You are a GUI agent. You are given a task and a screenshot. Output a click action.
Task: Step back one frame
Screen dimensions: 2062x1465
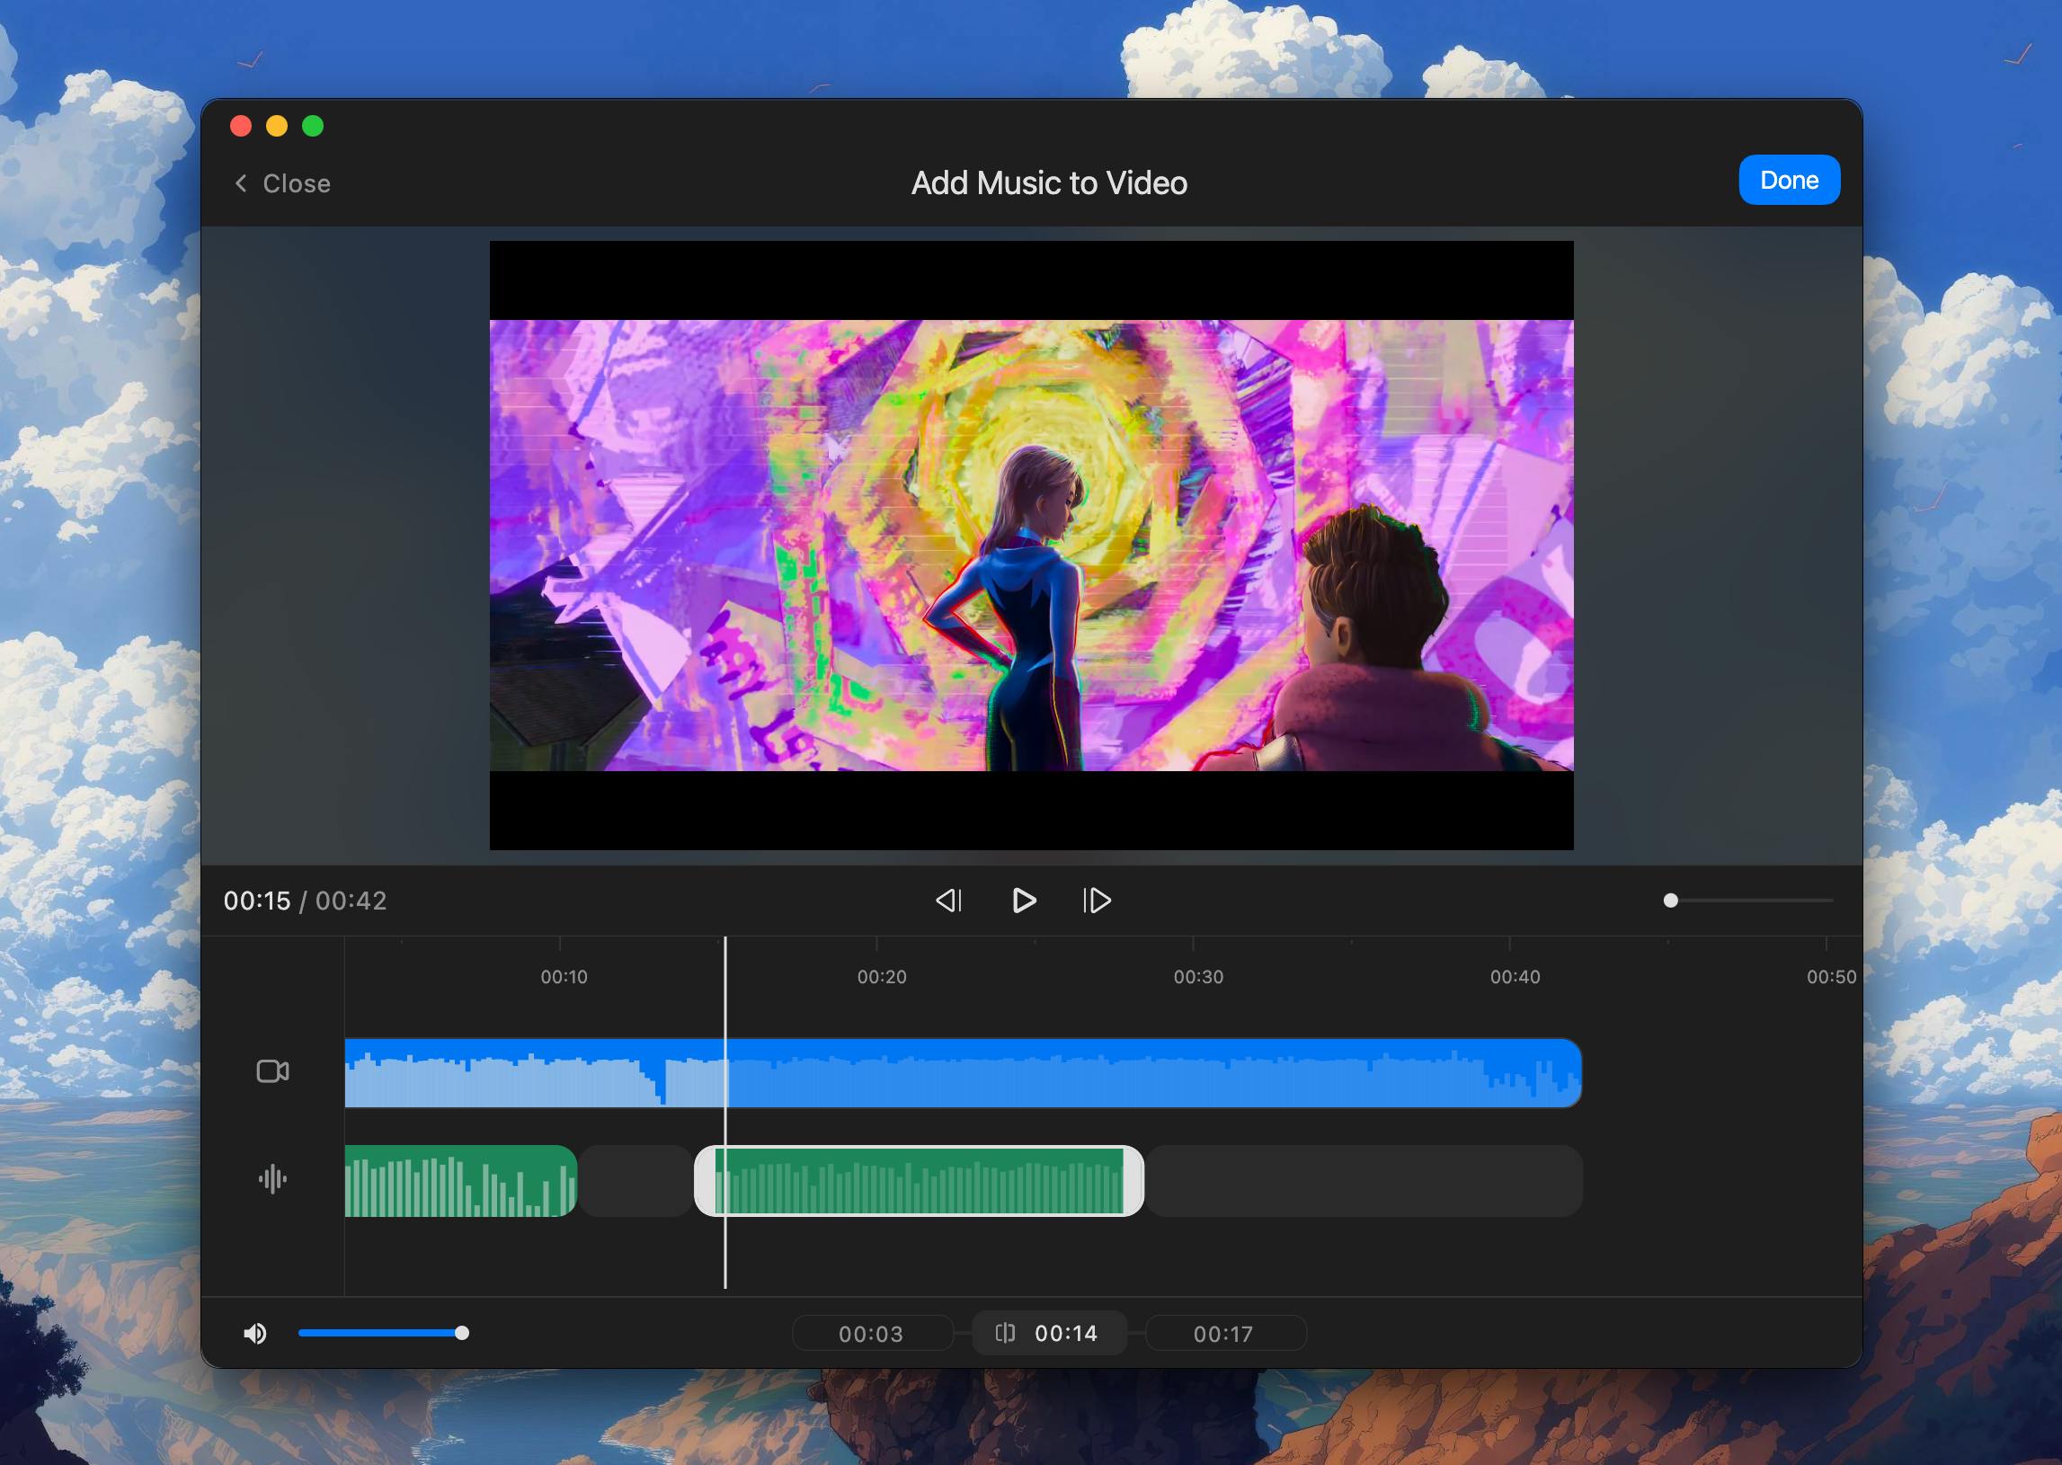[949, 901]
